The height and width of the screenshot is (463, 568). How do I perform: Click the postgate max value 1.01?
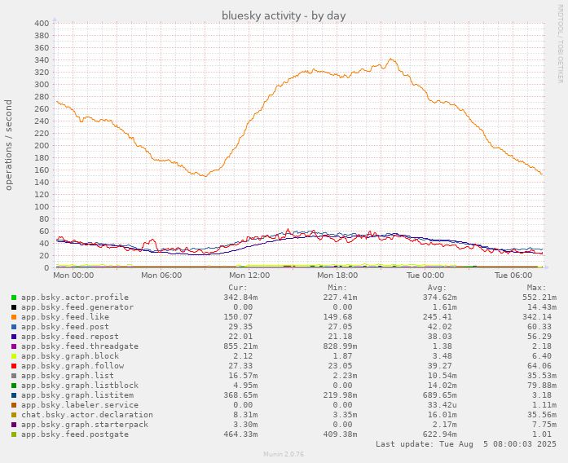pyautogui.click(x=542, y=434)
